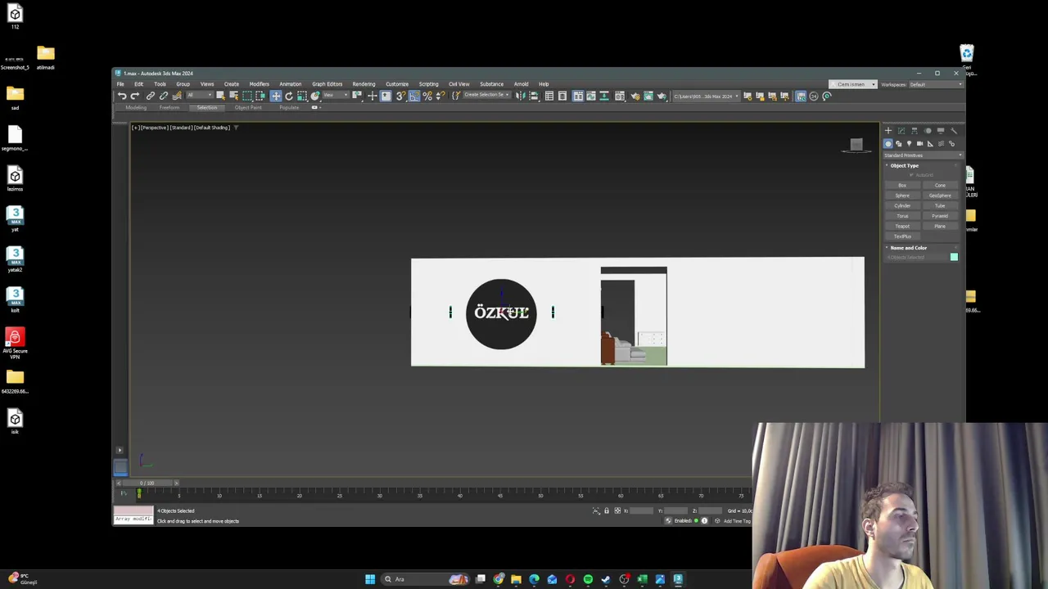Viewport: 1048px width, 589px height.
Task: Activate the Select Object tool
Action: point(220,96)
